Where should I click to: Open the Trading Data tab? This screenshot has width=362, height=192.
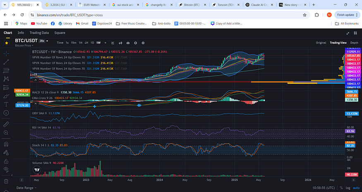tap(39, 33)
